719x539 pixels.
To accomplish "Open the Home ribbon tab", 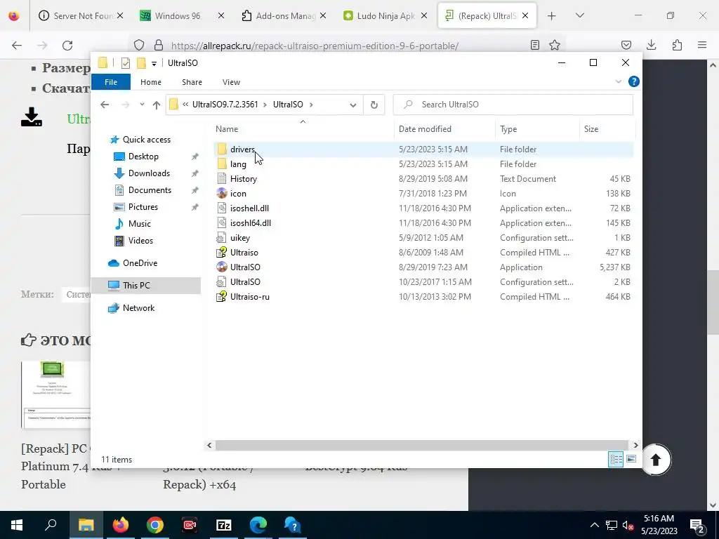I will [x=151, y=82].
